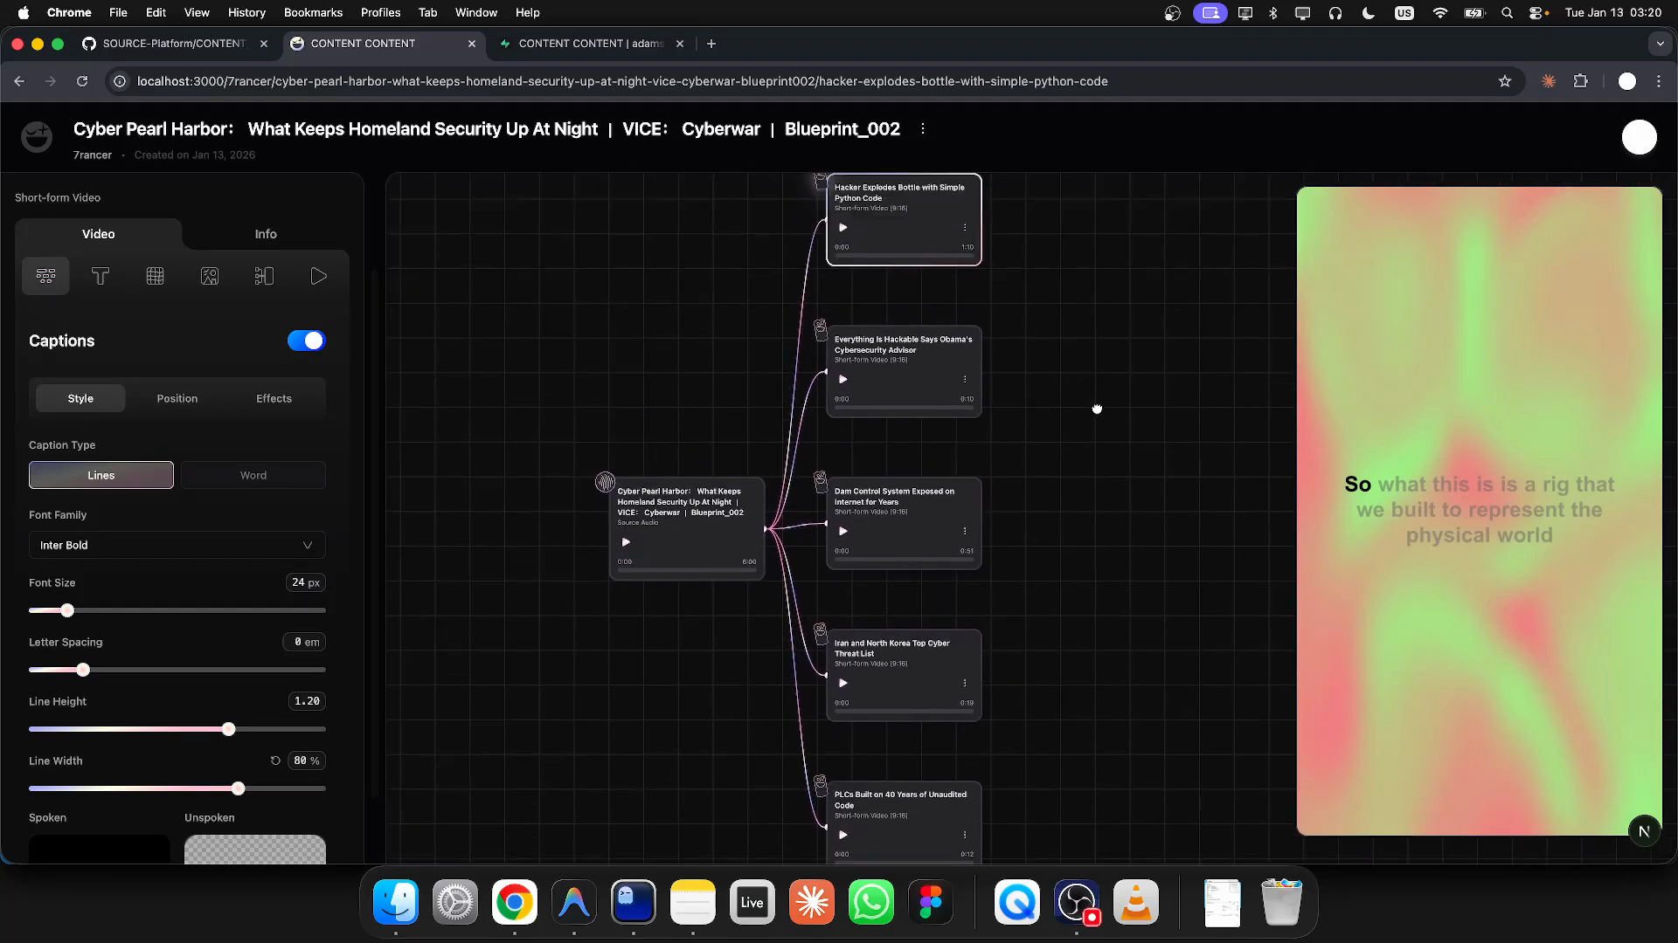This screenshot has width=1678, height=943.
Task: Click the N button on preview corner
Action: tap(1644, 831)
